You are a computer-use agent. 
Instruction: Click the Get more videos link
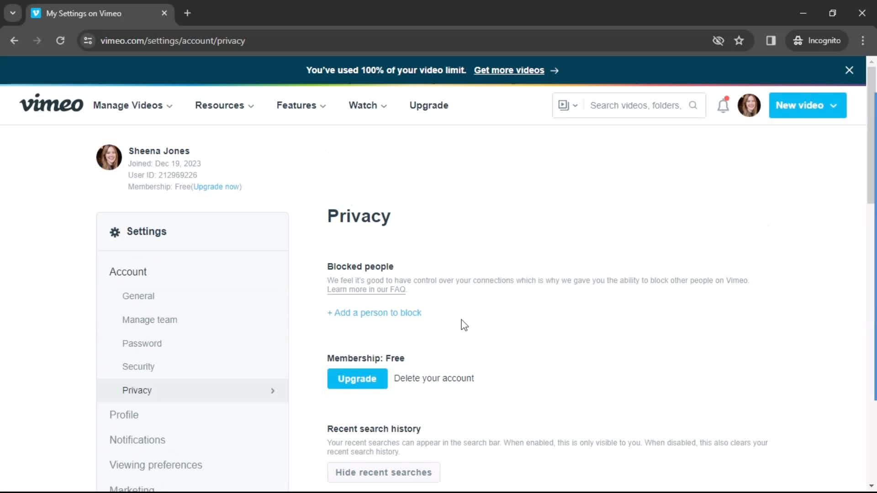click(509, 70)
